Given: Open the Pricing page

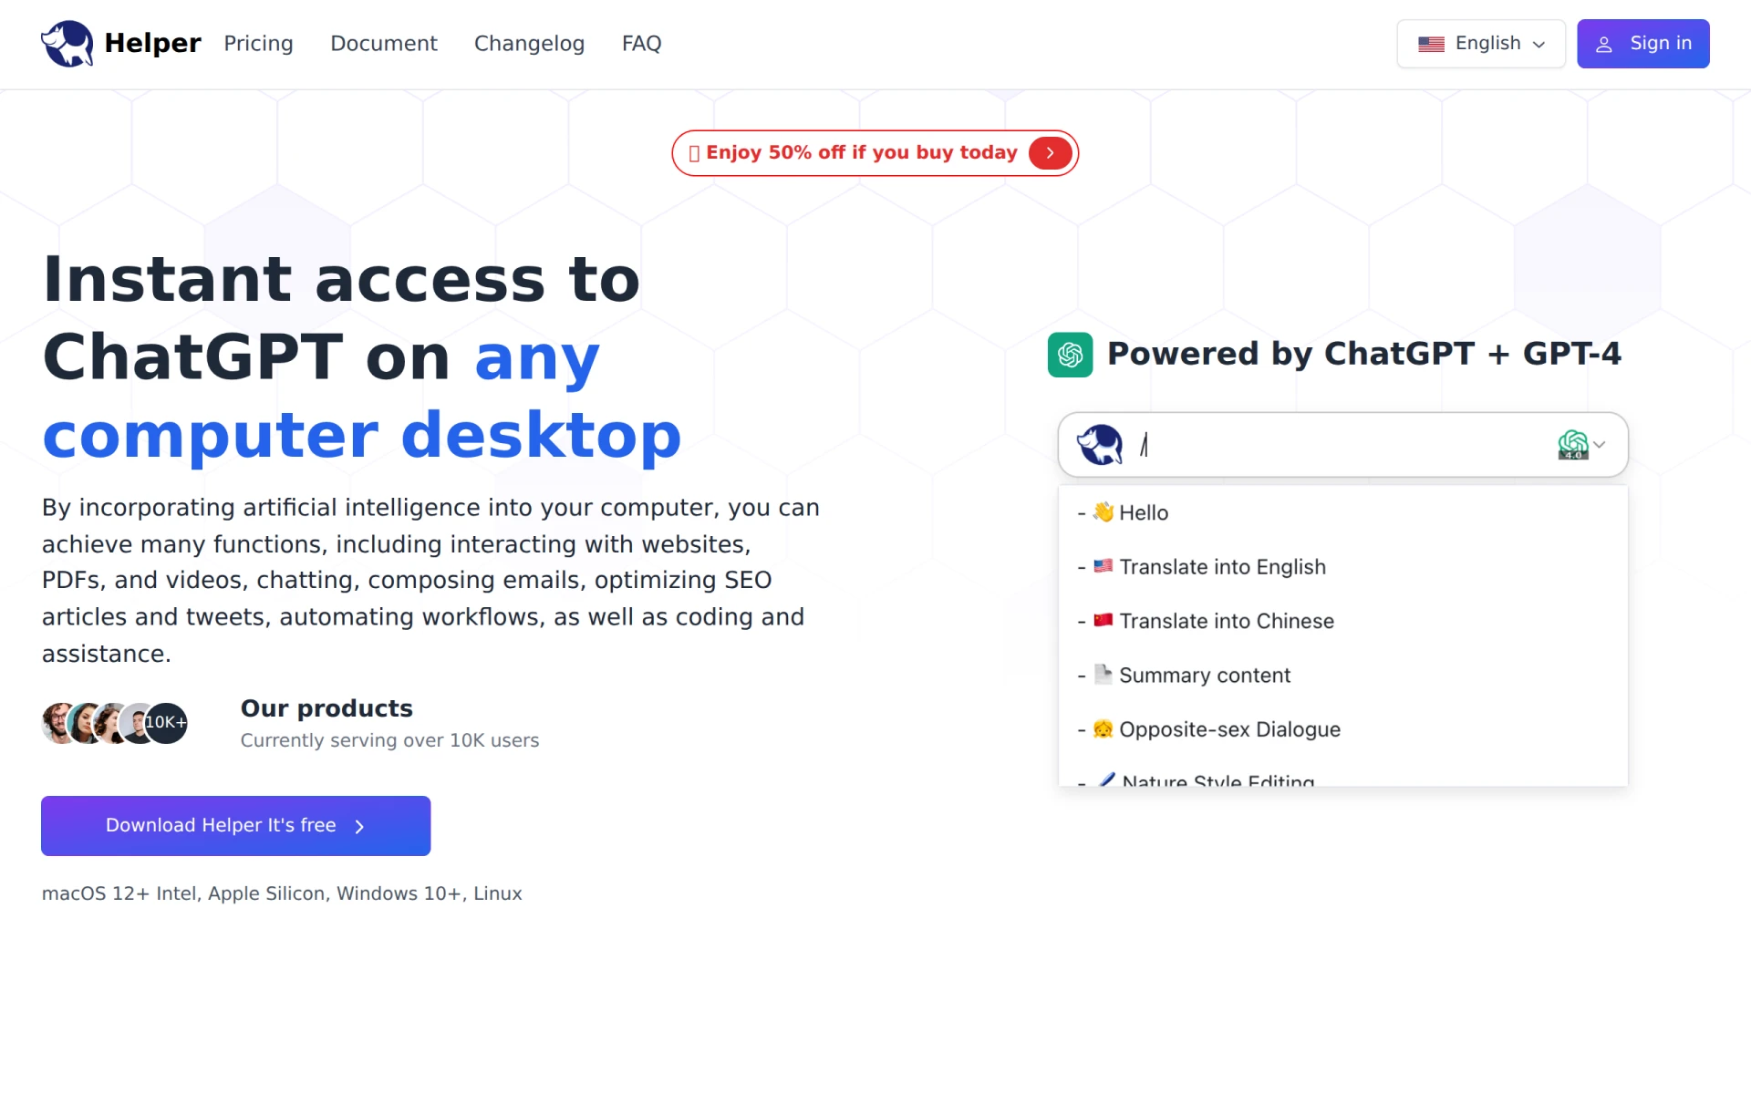Looking at the screenshot, I should tap(258, 44).
